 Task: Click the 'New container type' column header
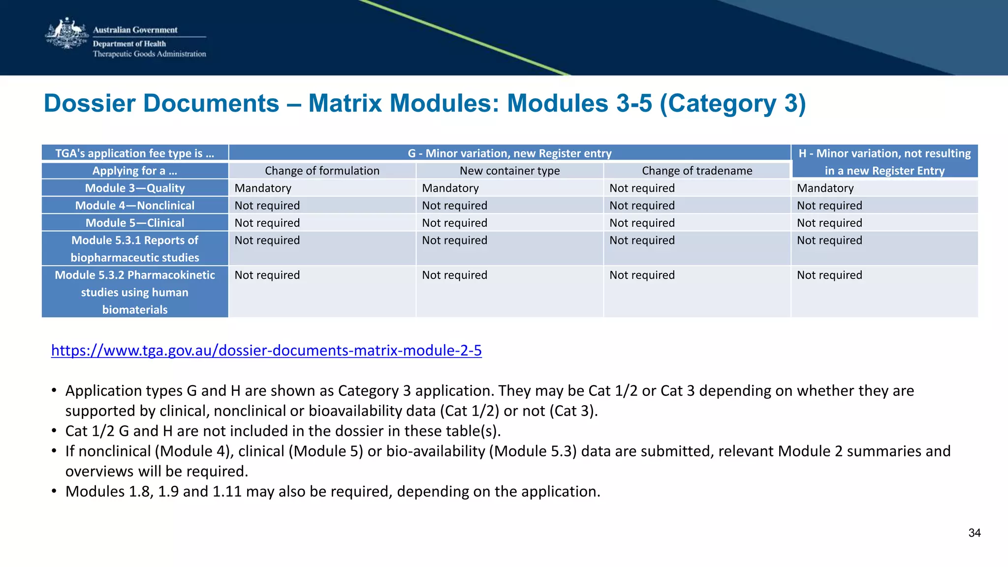coord(510,171)
